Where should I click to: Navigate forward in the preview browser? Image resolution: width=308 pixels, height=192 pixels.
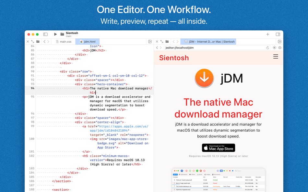pos(161,48)
